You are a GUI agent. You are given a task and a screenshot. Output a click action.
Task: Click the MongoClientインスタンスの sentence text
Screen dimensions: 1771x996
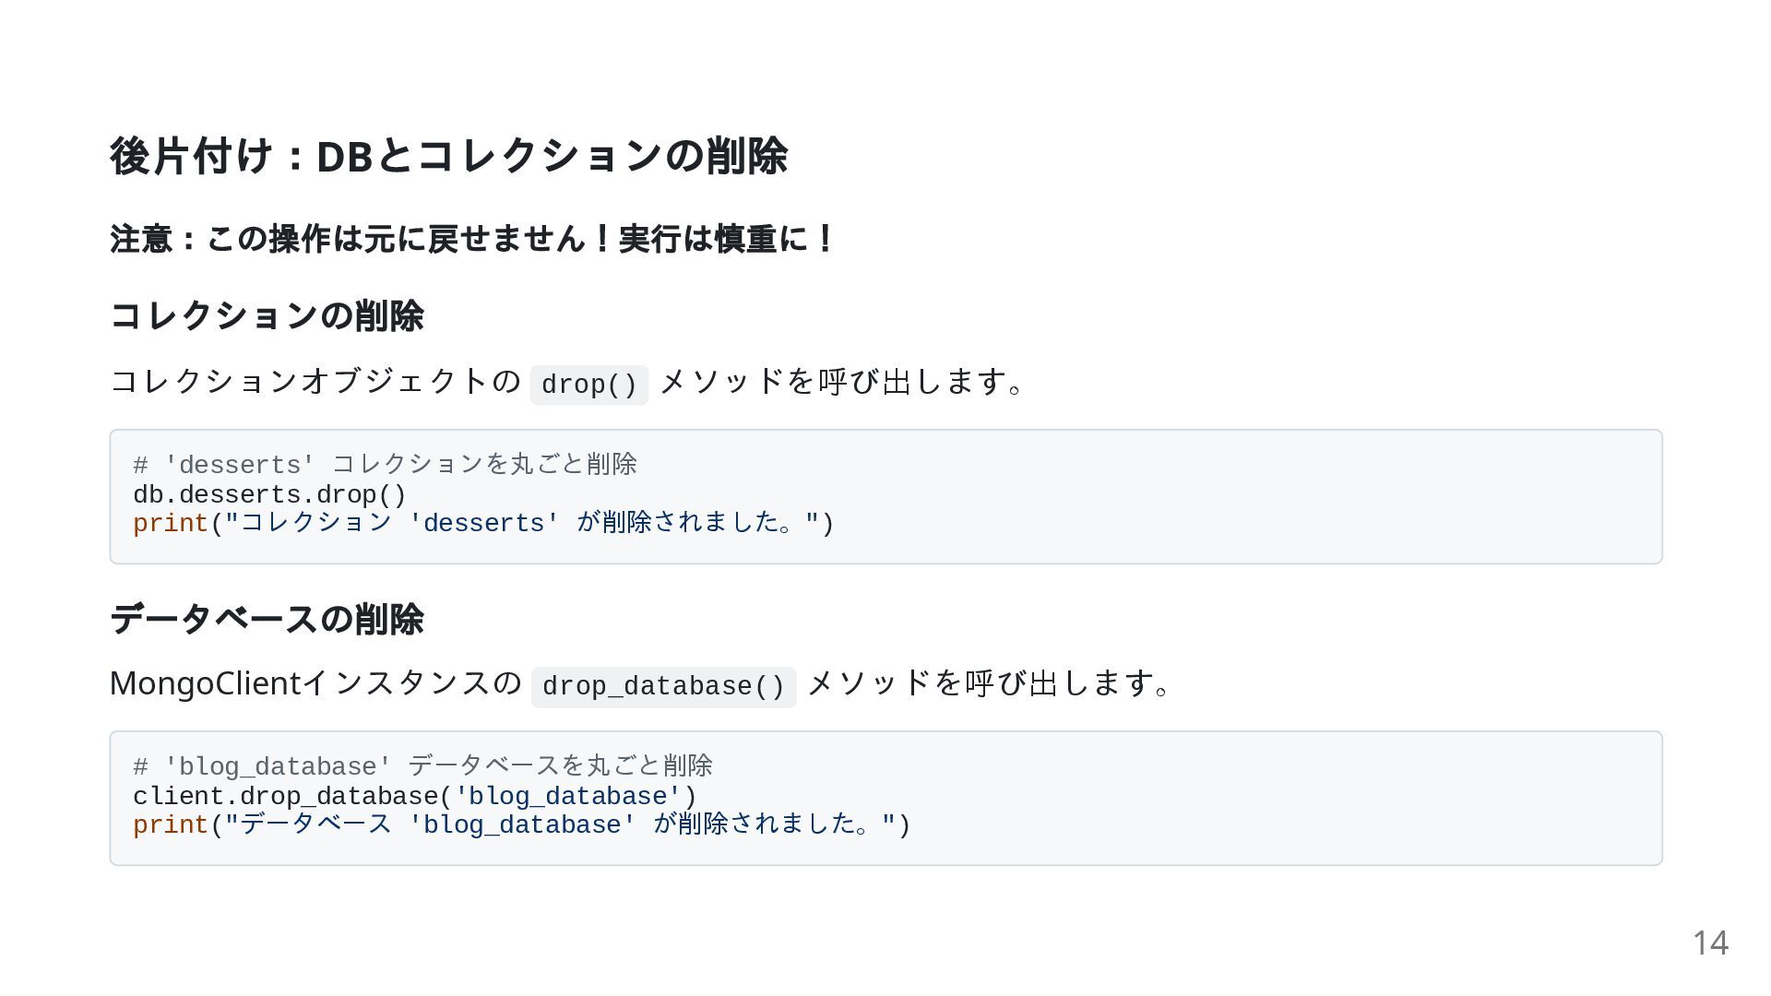pos(315,683)
